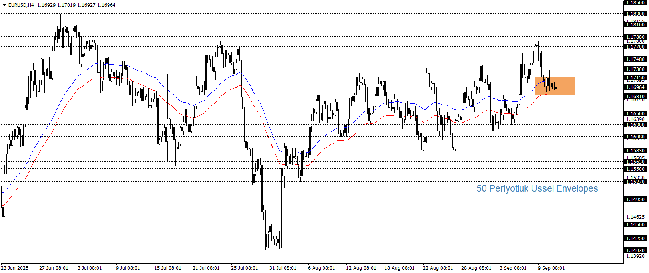Viewport: 649px width, 273px height.
Task: Click the 1.16390 price scale value
Action: pyautogui.click(x=635, y=119)
